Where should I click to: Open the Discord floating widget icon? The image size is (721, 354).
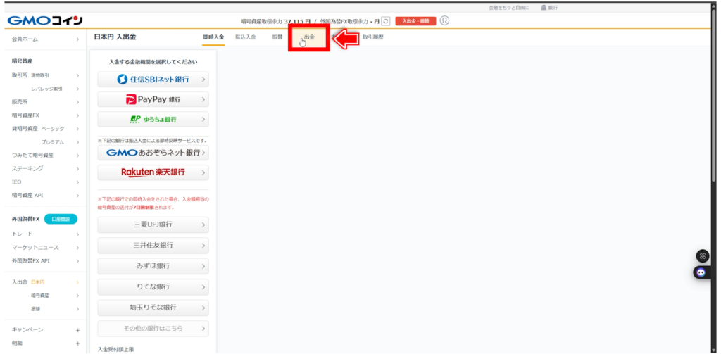pyautogui.click(x=701, y=272)
